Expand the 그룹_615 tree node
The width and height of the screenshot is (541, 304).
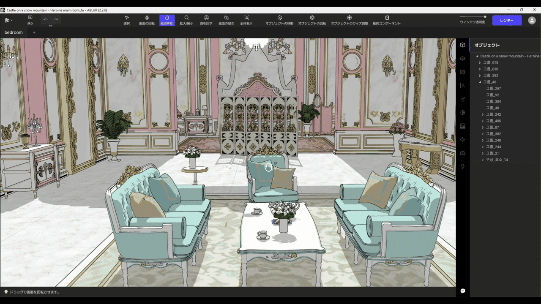point(480,62)
